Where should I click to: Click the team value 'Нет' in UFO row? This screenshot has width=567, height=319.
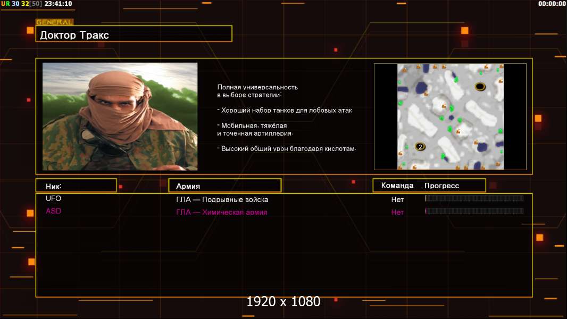point(397,199)
